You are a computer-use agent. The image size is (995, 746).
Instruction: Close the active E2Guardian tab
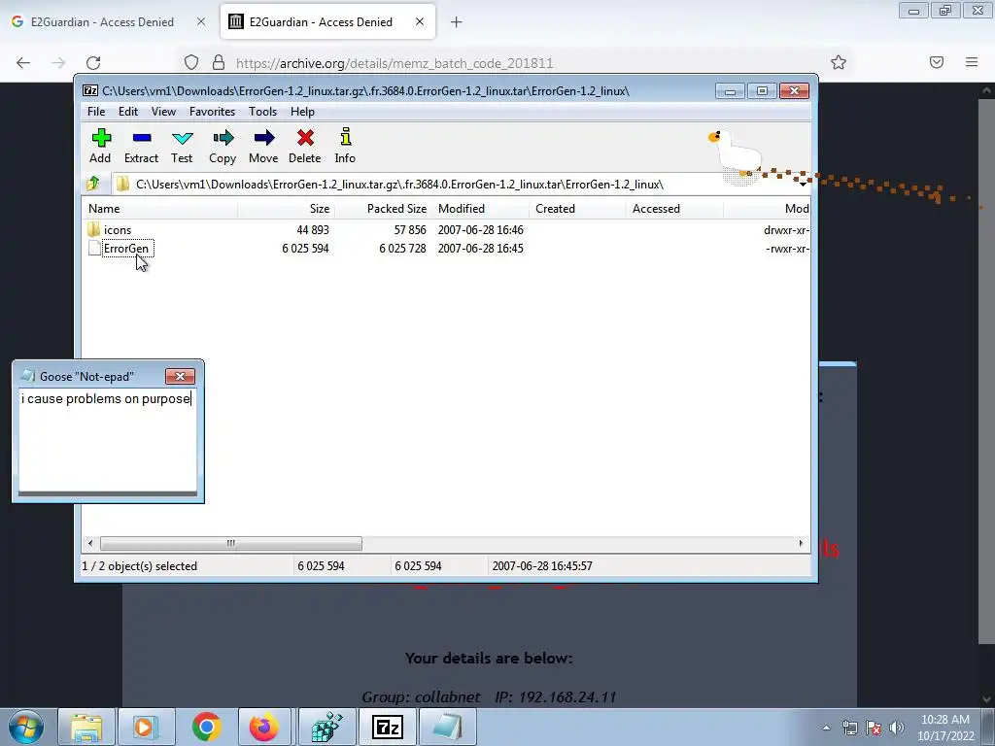point(420,21)
